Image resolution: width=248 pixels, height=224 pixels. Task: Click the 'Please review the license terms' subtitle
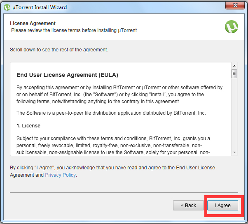click(74, 30)
